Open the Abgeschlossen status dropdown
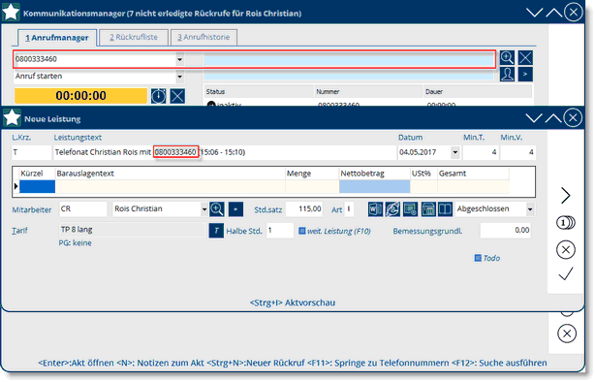Image resolution: width=595 pixels, height=382 pixels. pos(530,209)
